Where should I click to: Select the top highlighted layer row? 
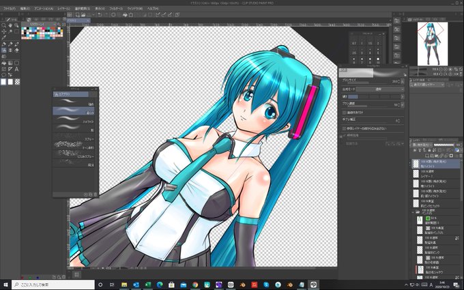click(x=437, y=164)
